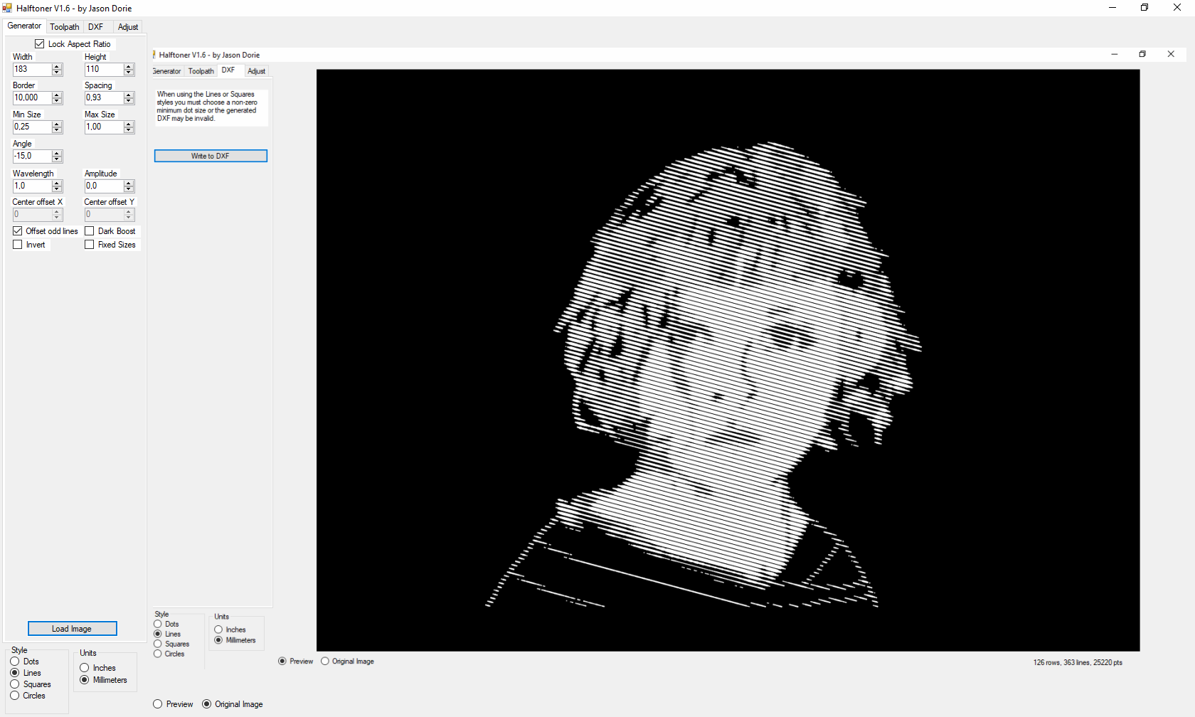Click Halftoner app icon in title bar
1195x717 pixels.
[7, 8]
